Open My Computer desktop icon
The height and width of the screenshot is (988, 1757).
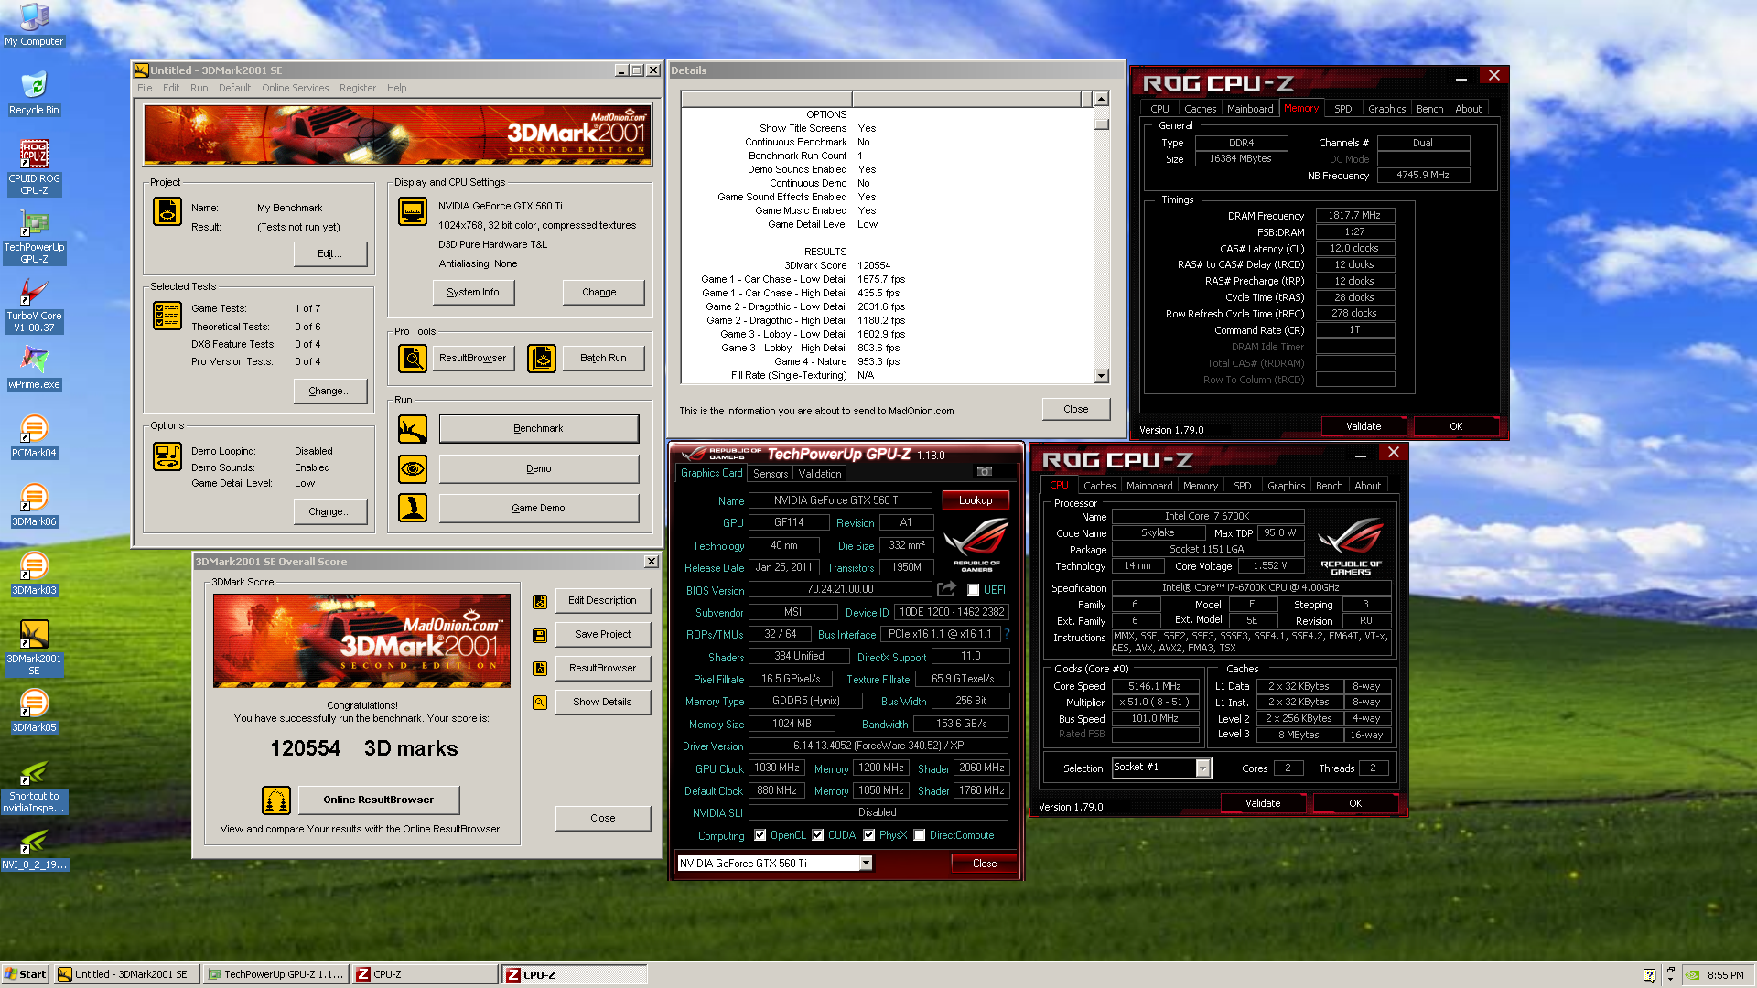(34, 24)
